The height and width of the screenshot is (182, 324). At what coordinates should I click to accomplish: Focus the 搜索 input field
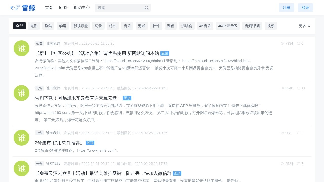[x=119, y=8]
